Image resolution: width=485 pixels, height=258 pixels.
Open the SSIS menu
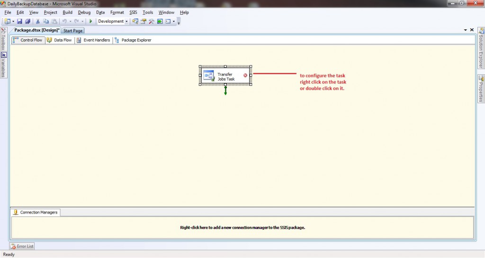click(x=133, y=12)
